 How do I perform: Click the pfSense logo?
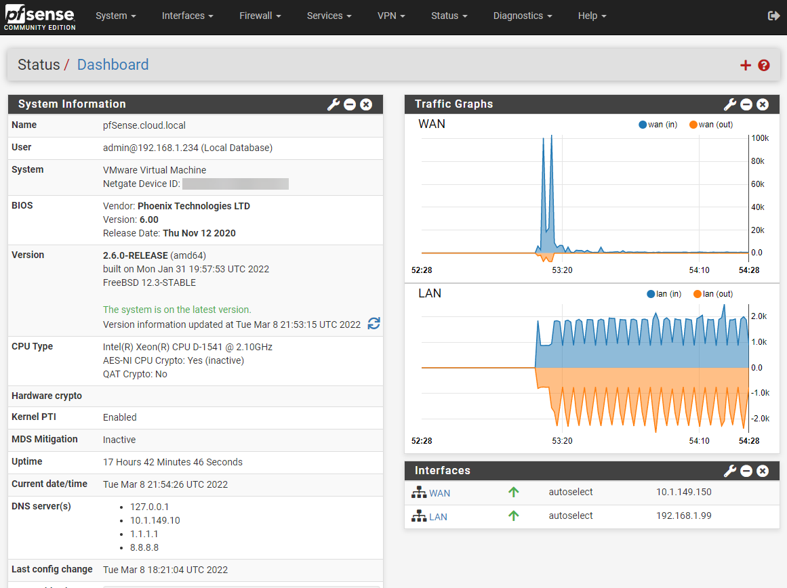pos(39,17)
